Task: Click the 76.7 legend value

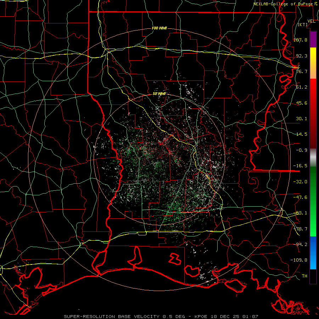Action: [302, 71]
